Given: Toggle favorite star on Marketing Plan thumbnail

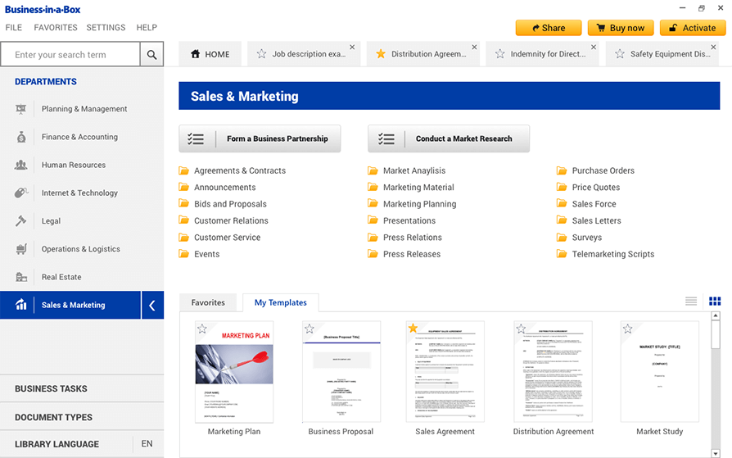Looking at the screenshot, I should [202, 329].
